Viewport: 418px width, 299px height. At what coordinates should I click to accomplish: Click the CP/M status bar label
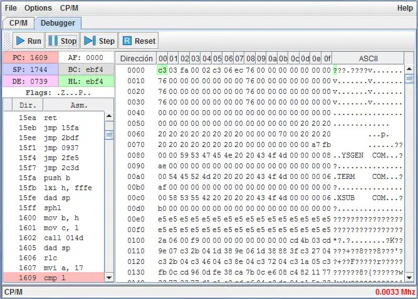tap(14, 292)
